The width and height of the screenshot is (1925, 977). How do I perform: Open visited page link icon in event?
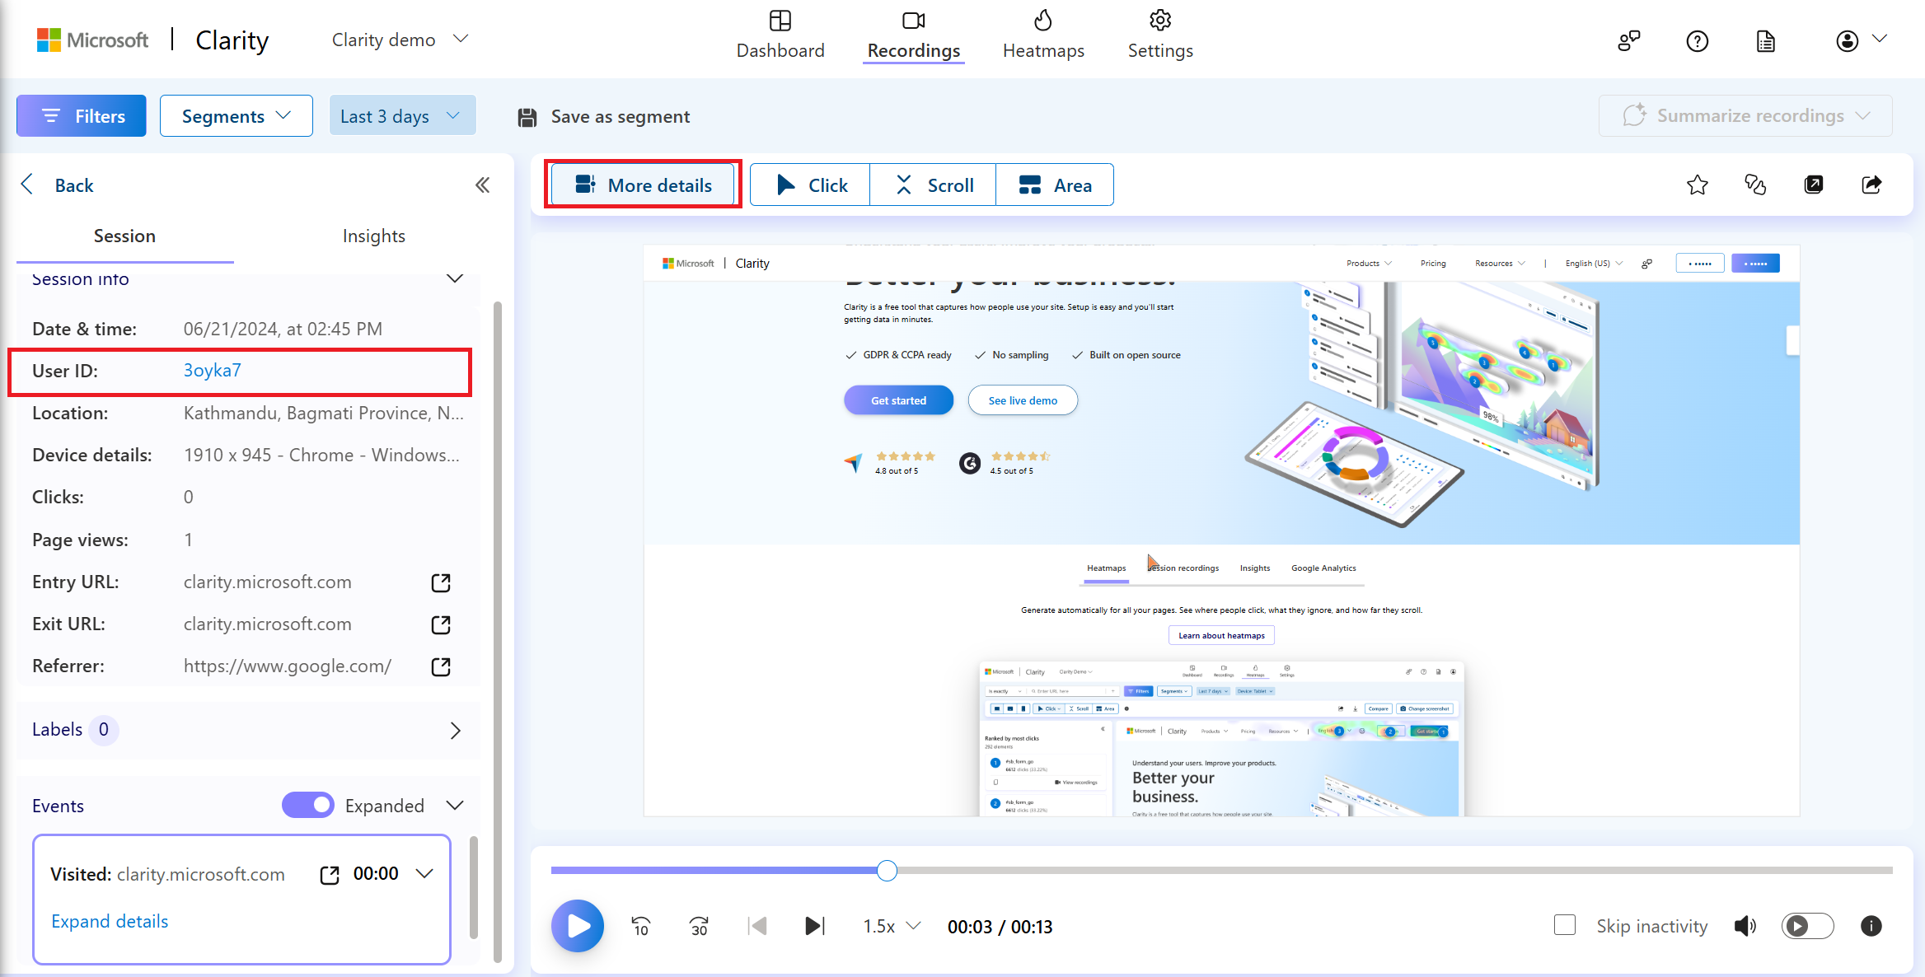(330, 874)
